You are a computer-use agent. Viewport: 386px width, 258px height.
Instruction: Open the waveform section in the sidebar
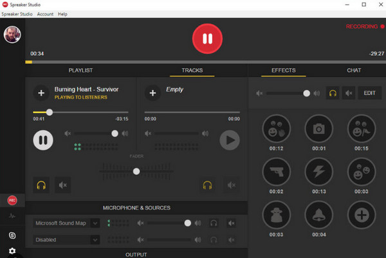(x=12, y=216)
